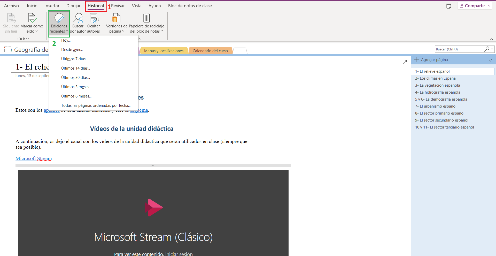Click the Ediciones recientes icon
This screenshot has height=256, width=496.
59,18
